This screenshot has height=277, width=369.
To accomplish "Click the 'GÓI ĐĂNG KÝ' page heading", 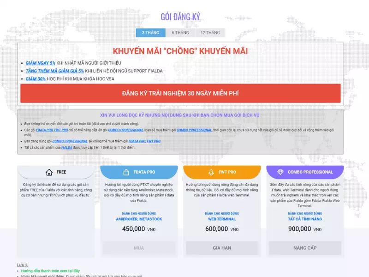I will pyautogui.click(x=180, y=17).
